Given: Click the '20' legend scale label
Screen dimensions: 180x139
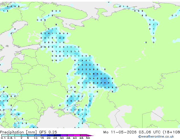Looking at the screenshot, I should tap(49, 138).
